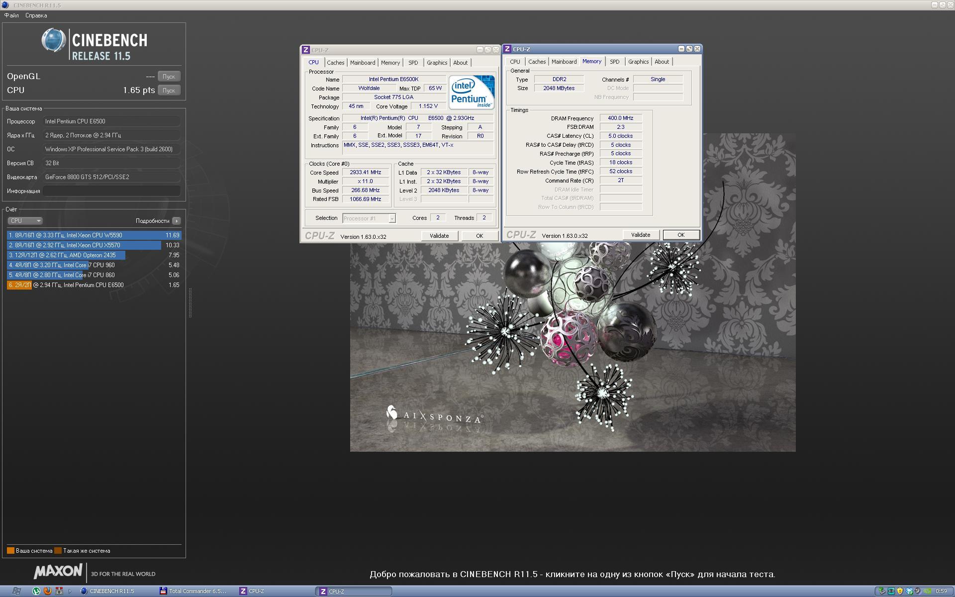Click the brown Такая же система legend swatch
This screenshot has height=597, width=955.
[58, 551]
